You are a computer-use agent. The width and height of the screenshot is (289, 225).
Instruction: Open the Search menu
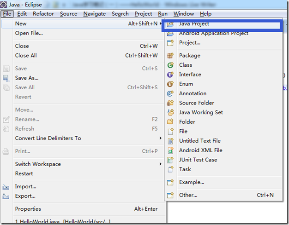click(x=120, y=14)
